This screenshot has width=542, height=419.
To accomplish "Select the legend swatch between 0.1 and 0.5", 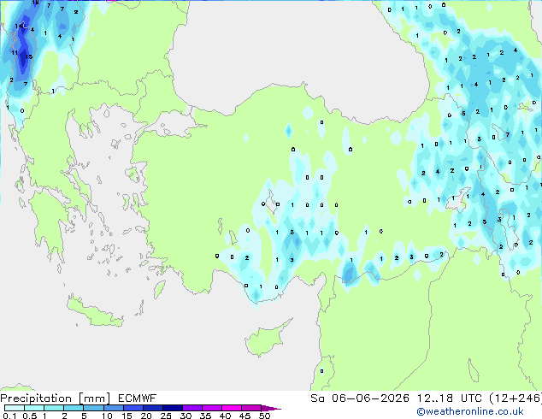I will 15,408.
